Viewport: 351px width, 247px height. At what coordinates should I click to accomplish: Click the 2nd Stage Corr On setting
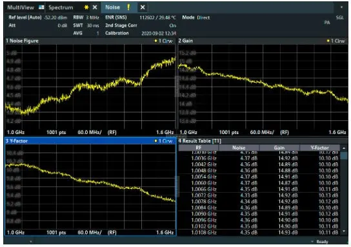[x=141, y=25]
